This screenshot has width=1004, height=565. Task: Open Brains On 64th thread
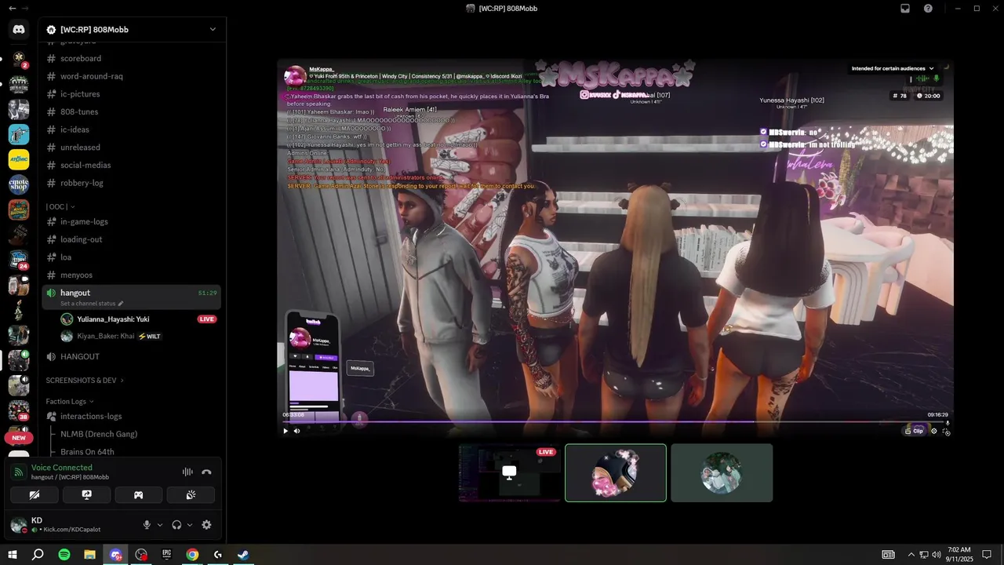(x=87, y=451)
